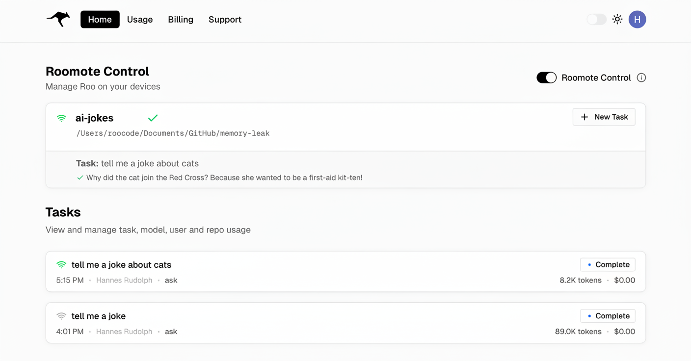The width and height of the screenshot is (691, 361).
Task: Click the green checkmark next to ai-jokes
Action: click(153, 118)
